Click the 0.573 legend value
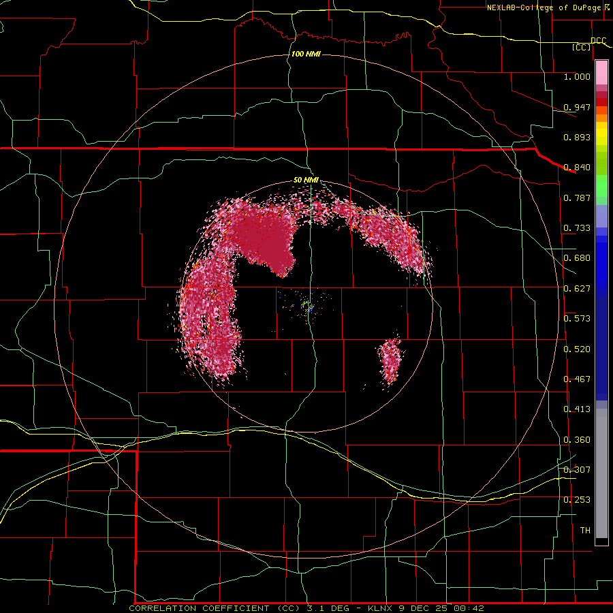The width and height of the screenshot is (613, 613). pyautogui.click(x=577, y=319)
